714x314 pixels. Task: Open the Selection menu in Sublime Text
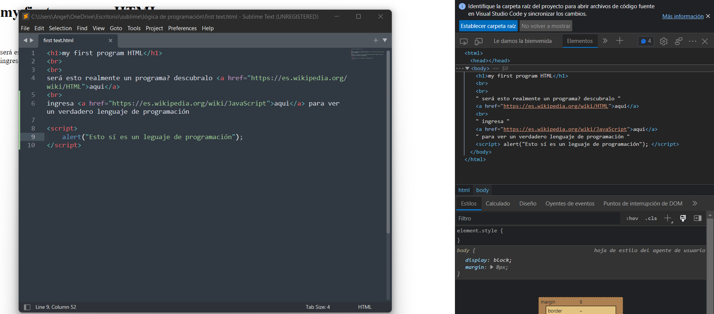(60, 28)
